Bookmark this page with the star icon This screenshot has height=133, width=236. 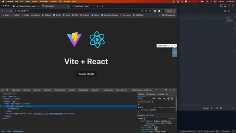tap(150, 11)
